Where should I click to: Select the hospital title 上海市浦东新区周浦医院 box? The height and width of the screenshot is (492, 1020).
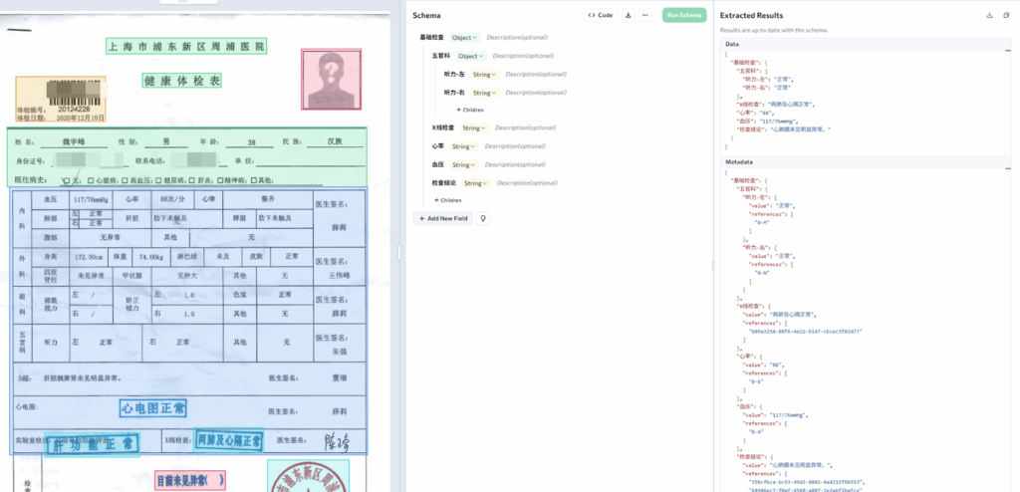(x=186, y=47)
